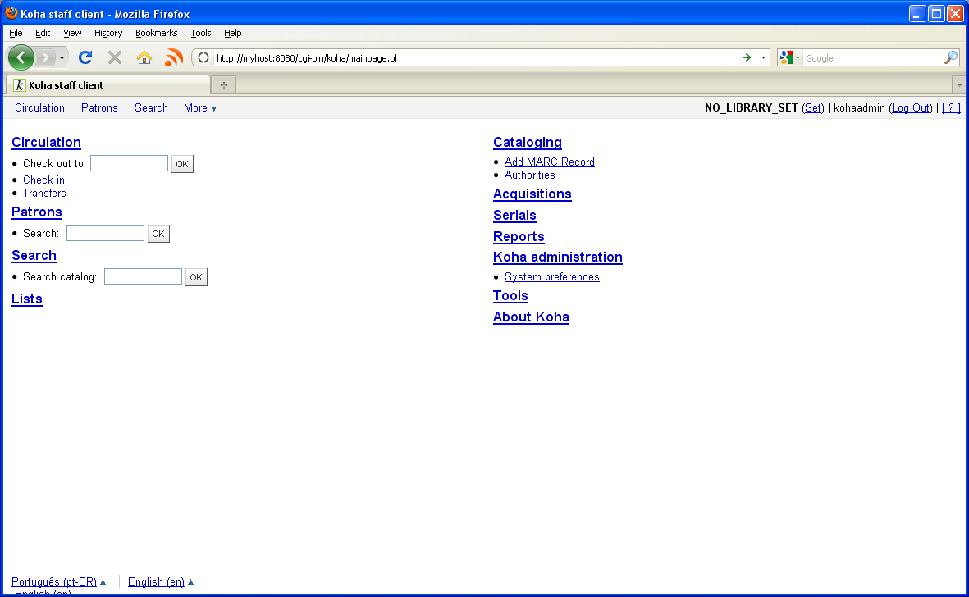The height and width of the screenshot is (597, 969).
Task: Click the green Go arrow in address bar
Action: point(746,57)
